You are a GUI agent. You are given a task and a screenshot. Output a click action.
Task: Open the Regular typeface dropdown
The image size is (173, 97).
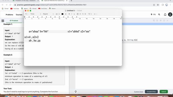click(x=48, y=14)
